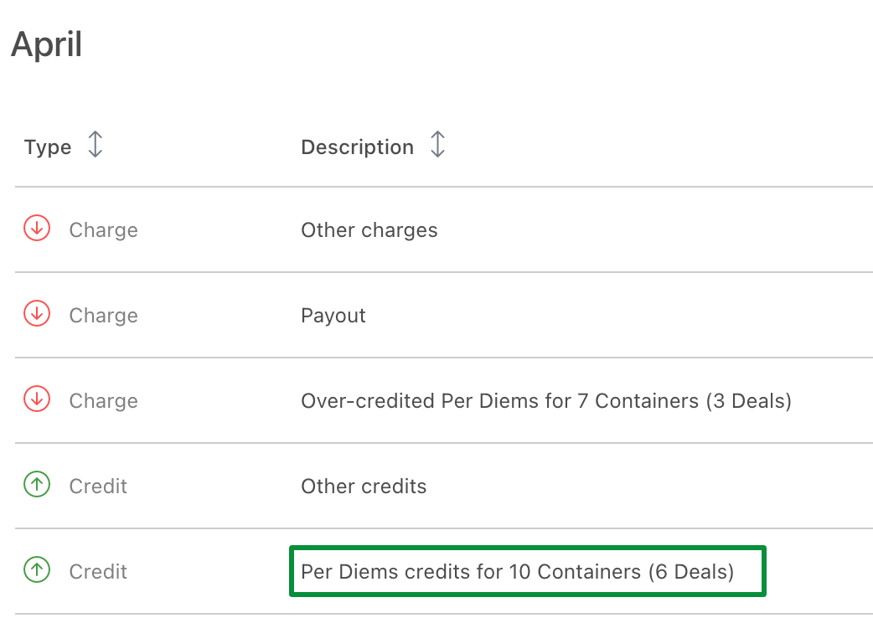Image resolution: width=873 pixels, height=618 pixels.
Task: Click the Description column header label
Action: 358,147
